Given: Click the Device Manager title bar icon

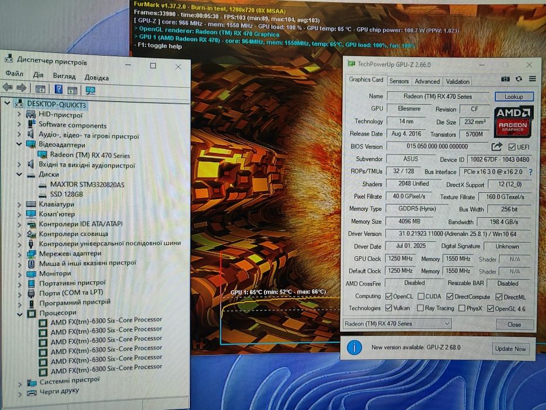Looking at the screenshot, I should click(x=9, y=58).
